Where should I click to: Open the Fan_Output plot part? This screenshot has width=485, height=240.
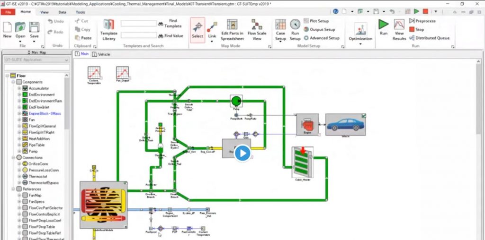[x=123, y=73]
